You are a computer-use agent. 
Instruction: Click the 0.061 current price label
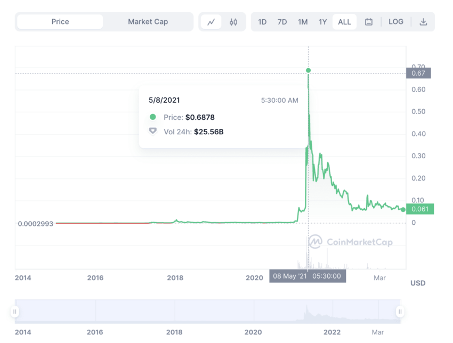419,209
